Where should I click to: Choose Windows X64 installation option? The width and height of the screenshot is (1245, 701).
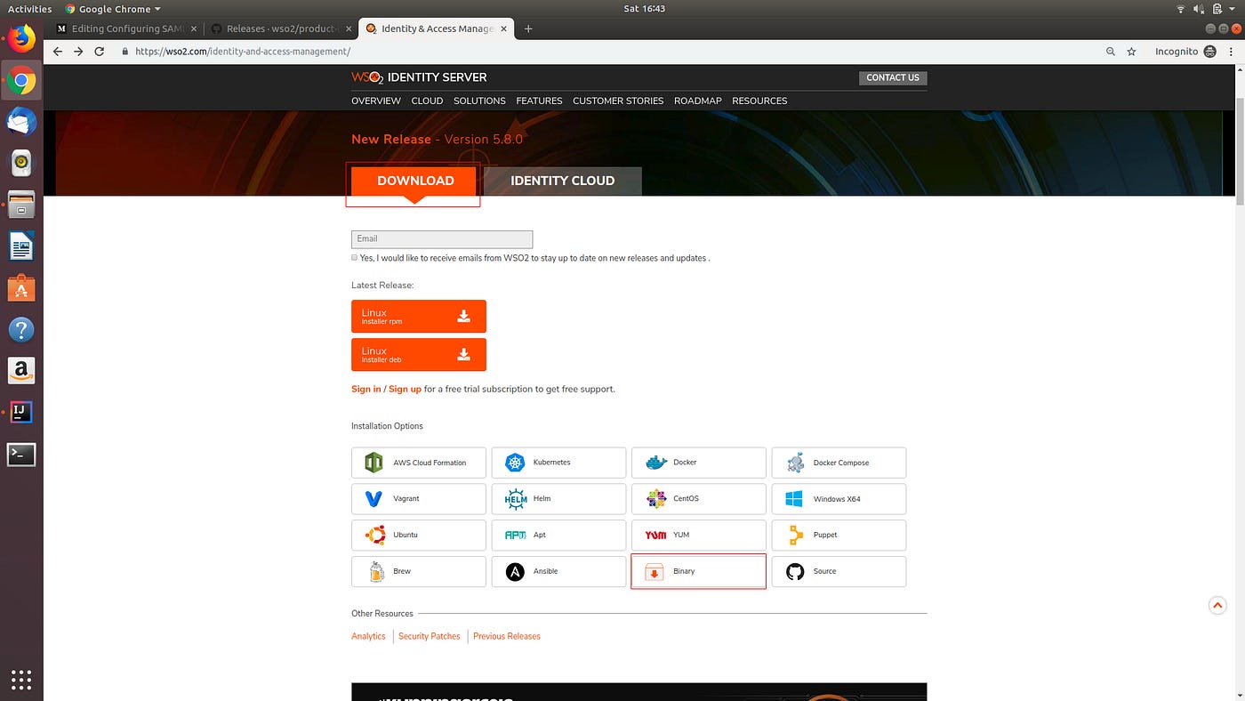[839, 499]
